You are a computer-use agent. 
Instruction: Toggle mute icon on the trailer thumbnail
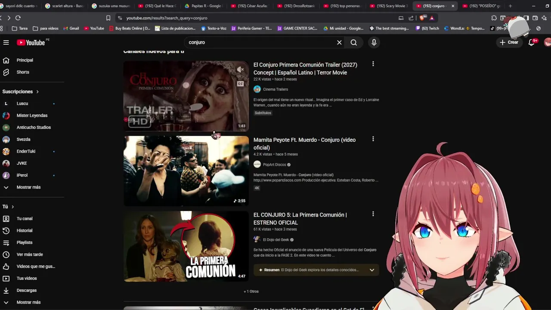[x=240, y=69]
